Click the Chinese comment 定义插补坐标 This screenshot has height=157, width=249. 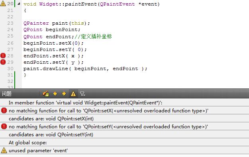(96, 36)
